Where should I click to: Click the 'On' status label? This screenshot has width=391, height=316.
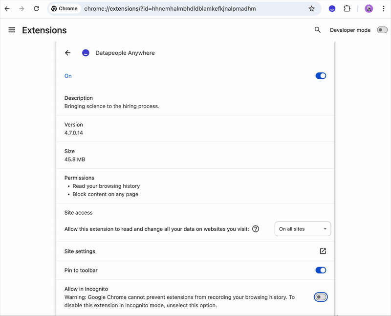[x=68, y=76]
